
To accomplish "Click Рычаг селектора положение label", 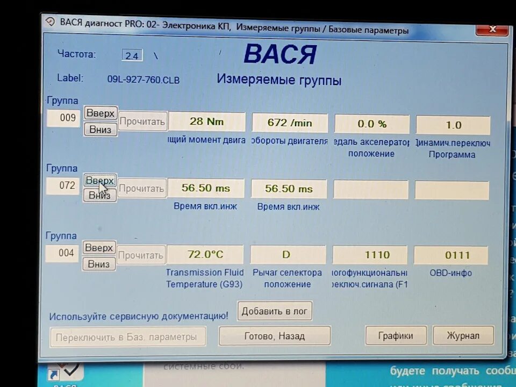I will [287, 278].
